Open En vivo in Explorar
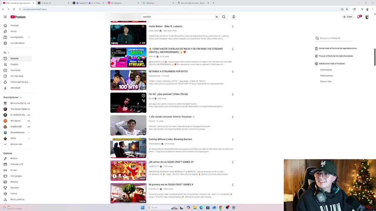Viewport: 376px width, 211px height. tap(16, 170)
